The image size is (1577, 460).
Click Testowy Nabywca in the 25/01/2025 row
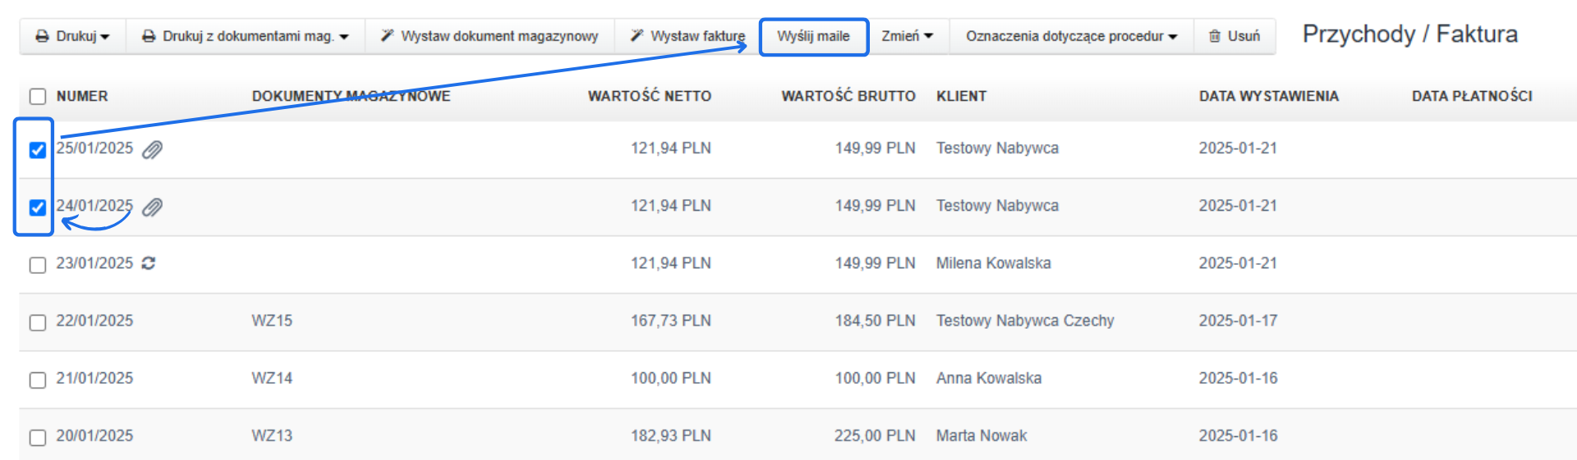tap(997, 148)
